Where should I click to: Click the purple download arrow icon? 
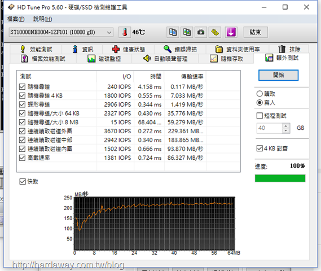231,32
